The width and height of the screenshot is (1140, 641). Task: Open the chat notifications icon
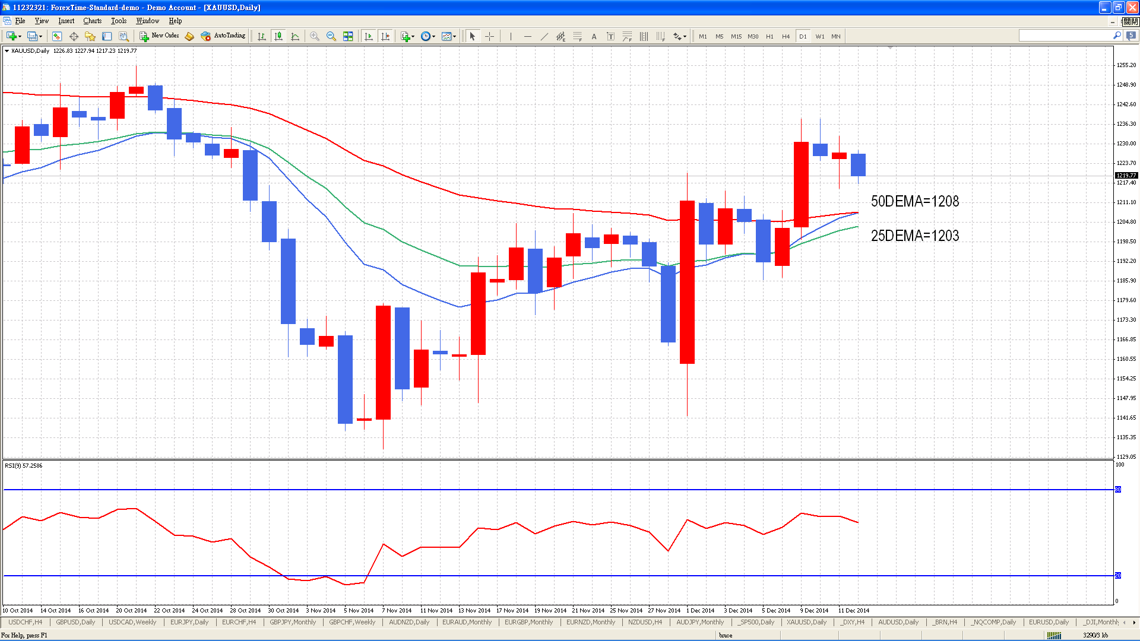(x=1131, y=36)
